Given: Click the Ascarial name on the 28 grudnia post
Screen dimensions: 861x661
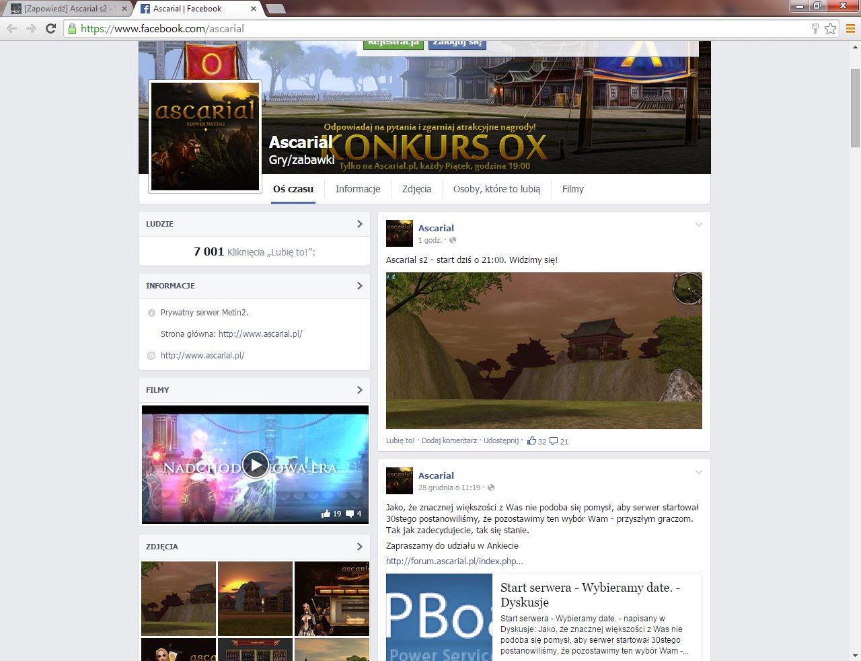Looking at the screenshot, I should [x=436, y=475].
